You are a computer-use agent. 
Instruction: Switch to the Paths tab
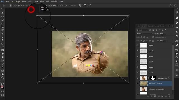coord(138,26)
